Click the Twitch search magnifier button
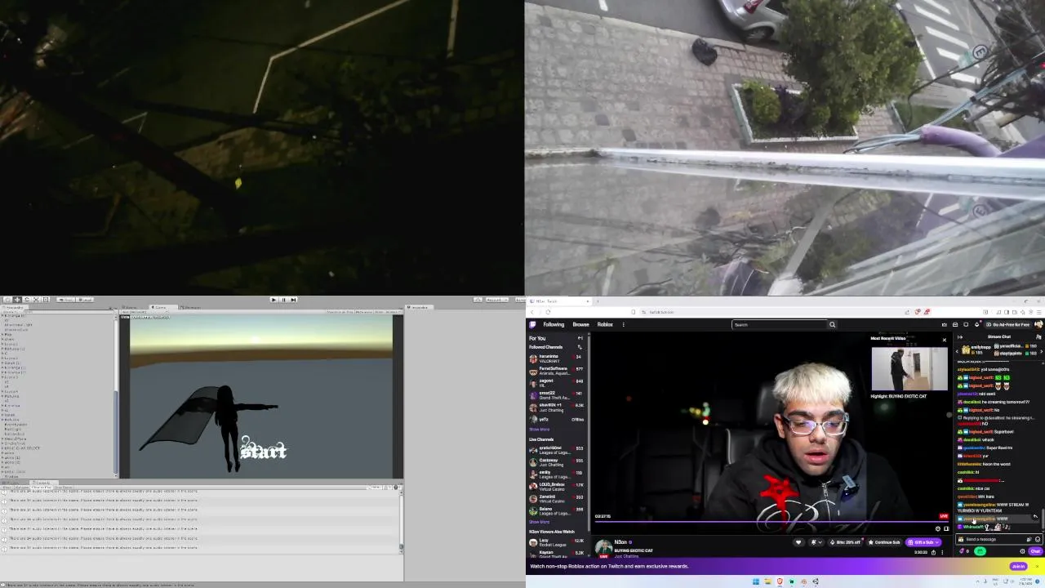The width and height of the screenshot is (1045, 588). [x=832, y=324]
